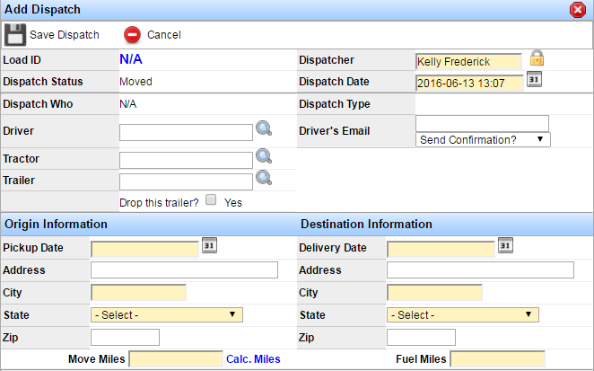
Task: Click the Calc. Miles link
Action: click(x=253, y=358)
